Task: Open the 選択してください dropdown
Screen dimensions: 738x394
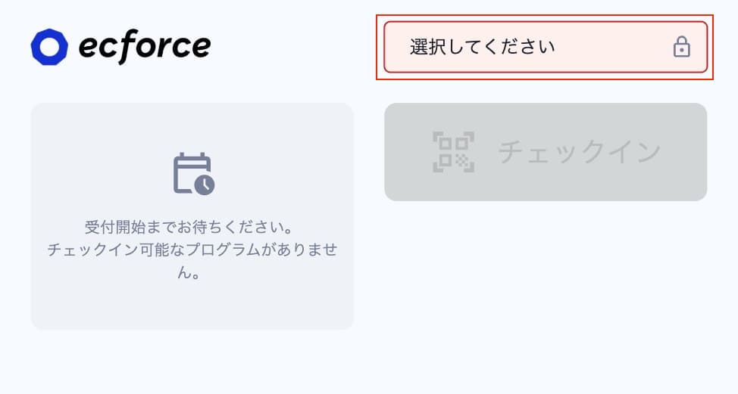Action: (546, 47)
